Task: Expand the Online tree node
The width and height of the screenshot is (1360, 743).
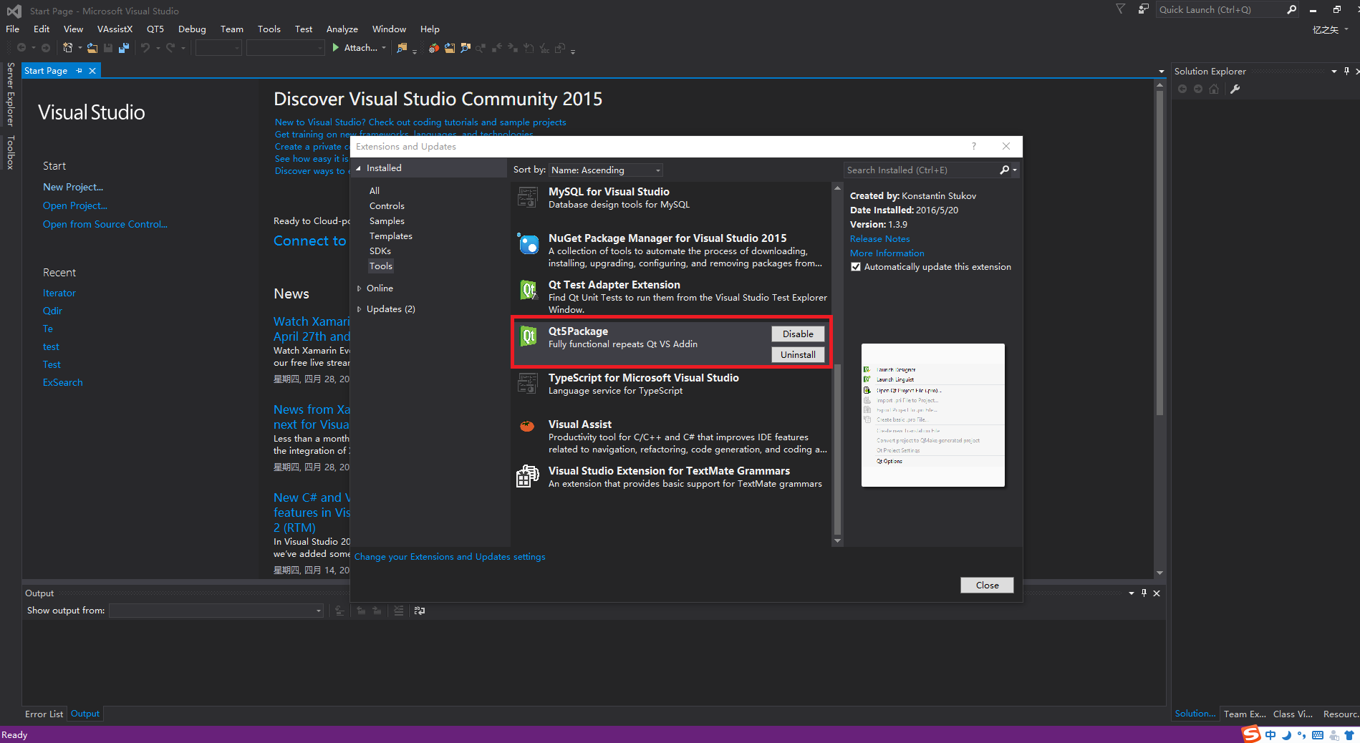Action: pos(359,288)
